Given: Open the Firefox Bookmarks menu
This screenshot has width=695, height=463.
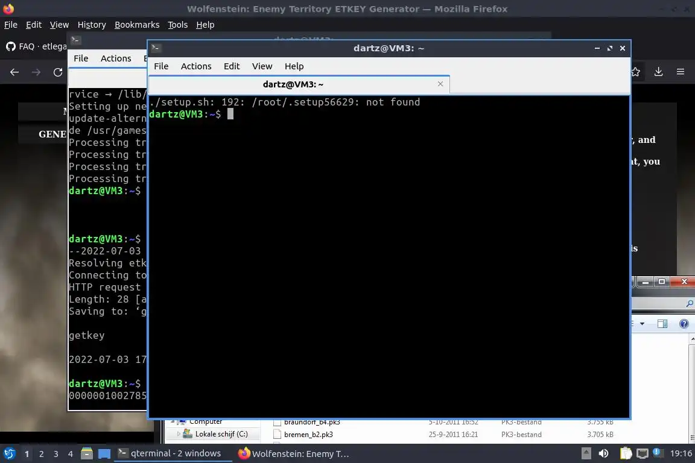Looking at the screenshot, I should coord(137,25).
